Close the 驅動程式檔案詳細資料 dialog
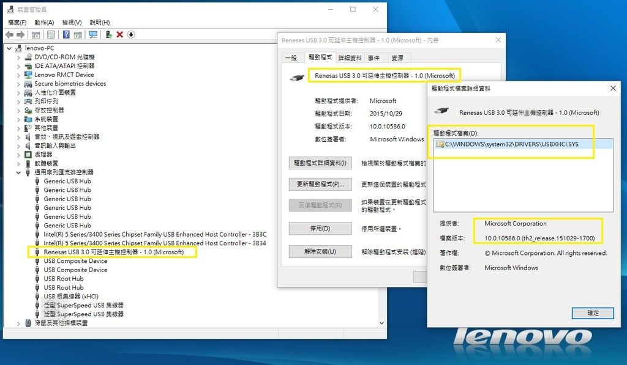The image size is (627, 365). [x=612, y=88]
